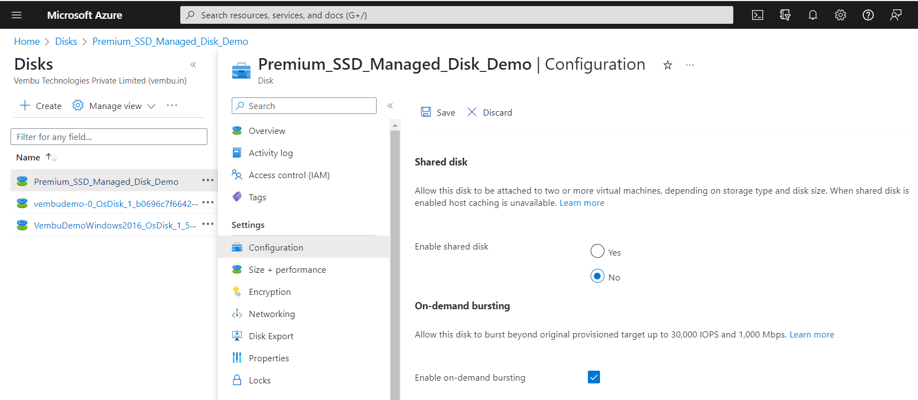Screen dimensions: 918x400
Task: Open Encryption settings
Action: pos(304,292)
